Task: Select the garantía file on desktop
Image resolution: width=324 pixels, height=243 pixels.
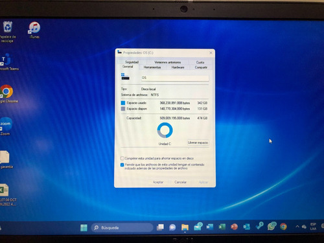Action: coord(6,159)
